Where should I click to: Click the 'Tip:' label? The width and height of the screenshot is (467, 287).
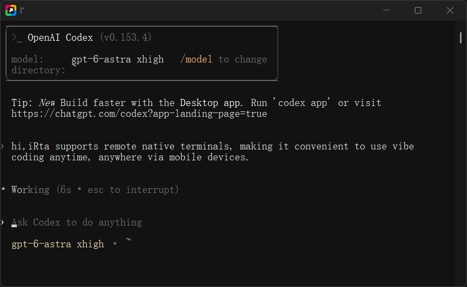(22, 103)
